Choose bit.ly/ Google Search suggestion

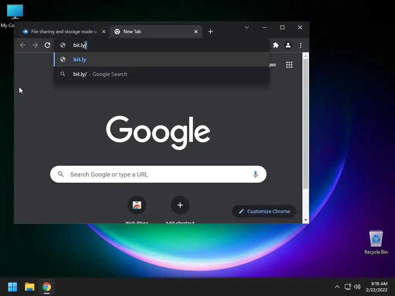[x=162, y=74]
